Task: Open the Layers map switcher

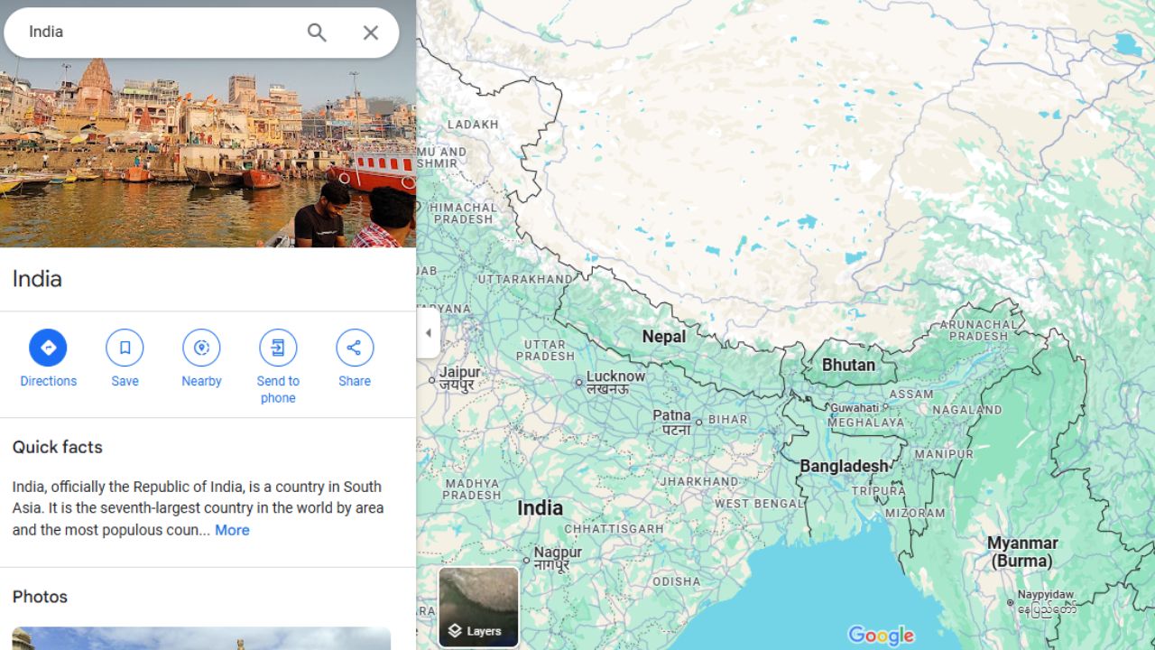Action: tap(479, 607)
